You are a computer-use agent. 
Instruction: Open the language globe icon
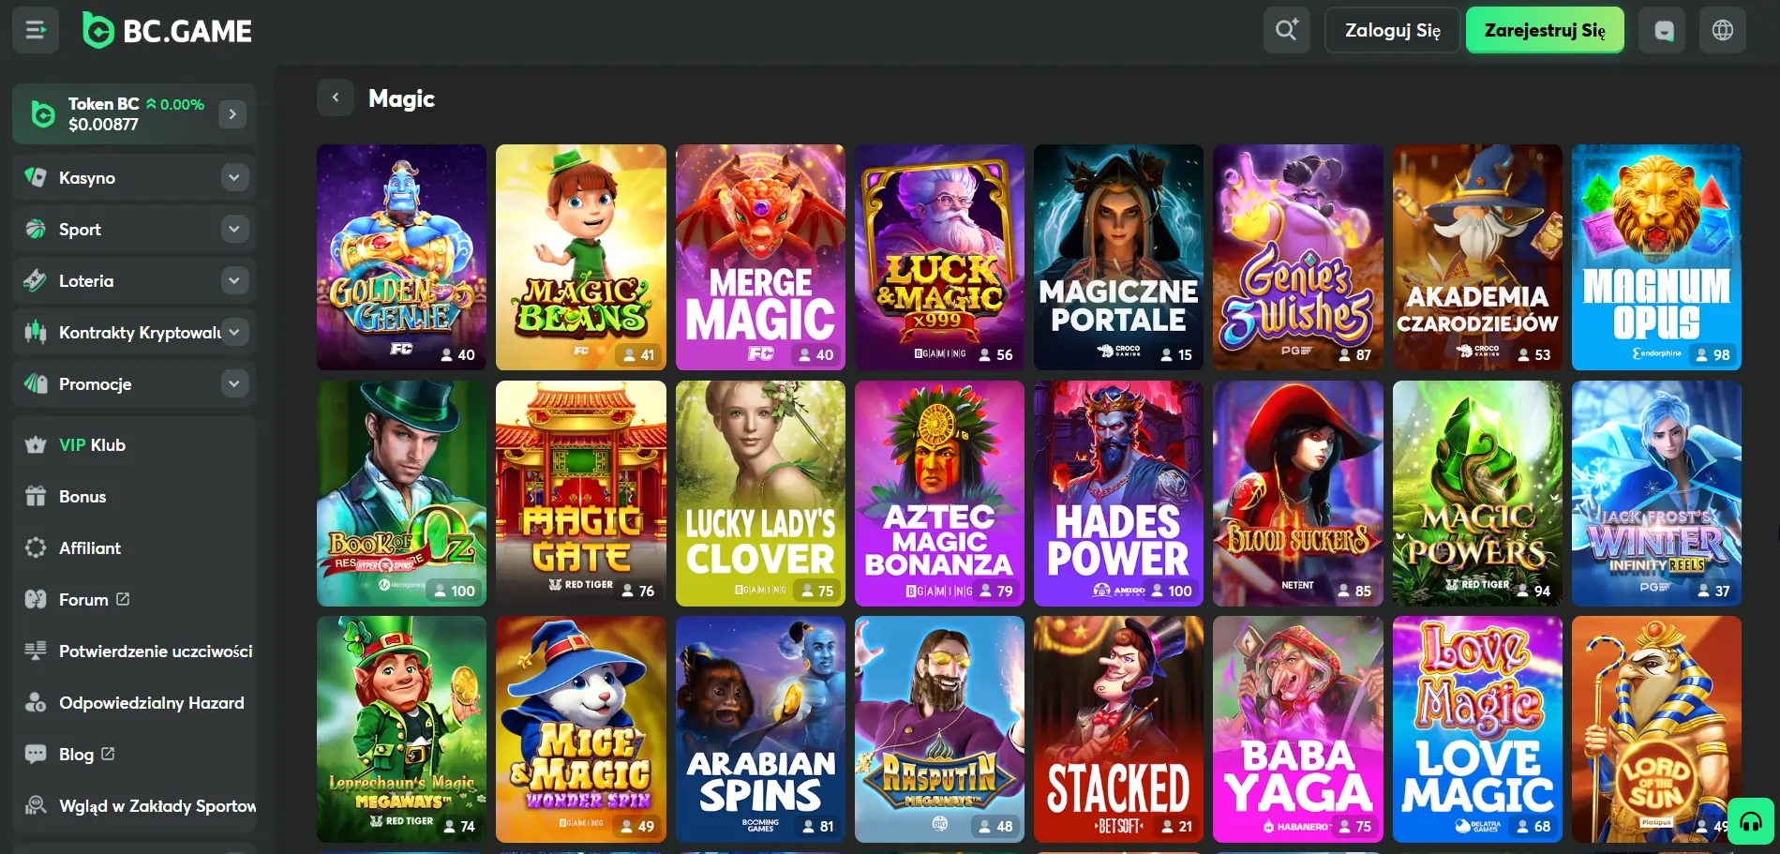(x=1723, y=30)
